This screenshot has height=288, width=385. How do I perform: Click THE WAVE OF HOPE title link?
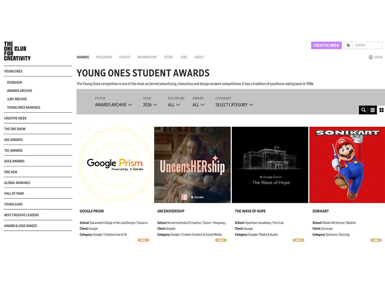250,211
